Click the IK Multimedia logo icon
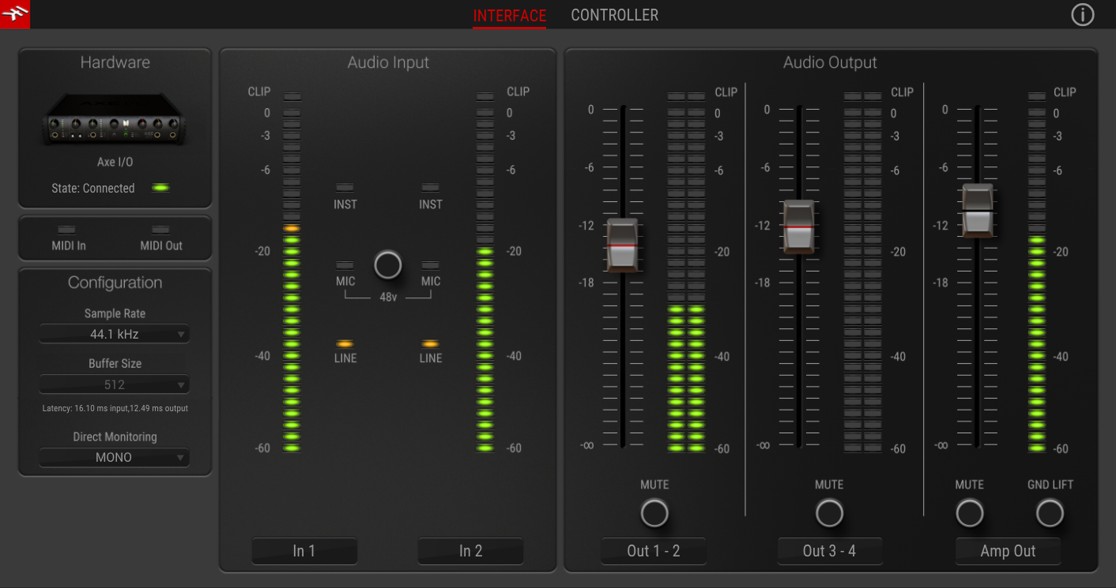This screenshot has height=588, width=1116. click(x=15, y=14)
